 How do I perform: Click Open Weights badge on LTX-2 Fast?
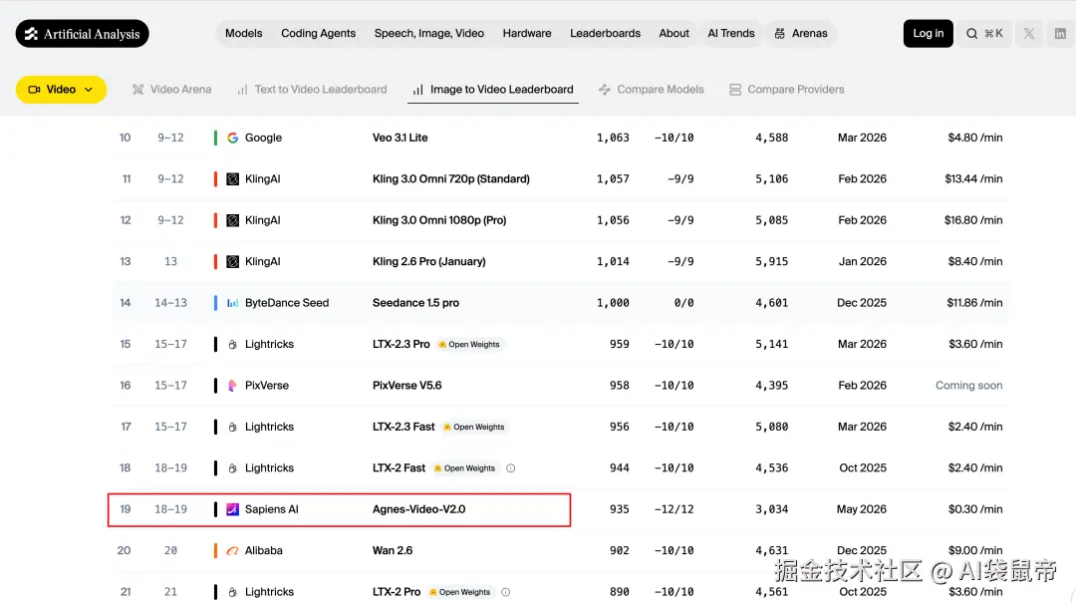point(464,468)
